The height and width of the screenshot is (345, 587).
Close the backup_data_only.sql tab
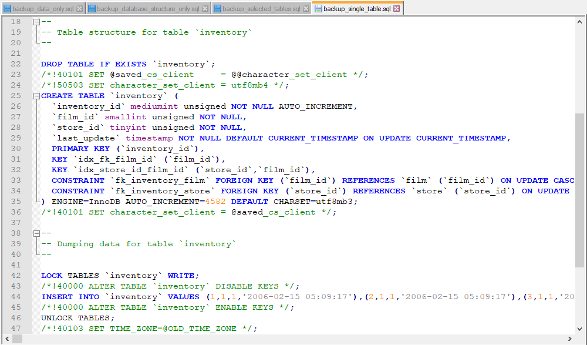point(79,9)
